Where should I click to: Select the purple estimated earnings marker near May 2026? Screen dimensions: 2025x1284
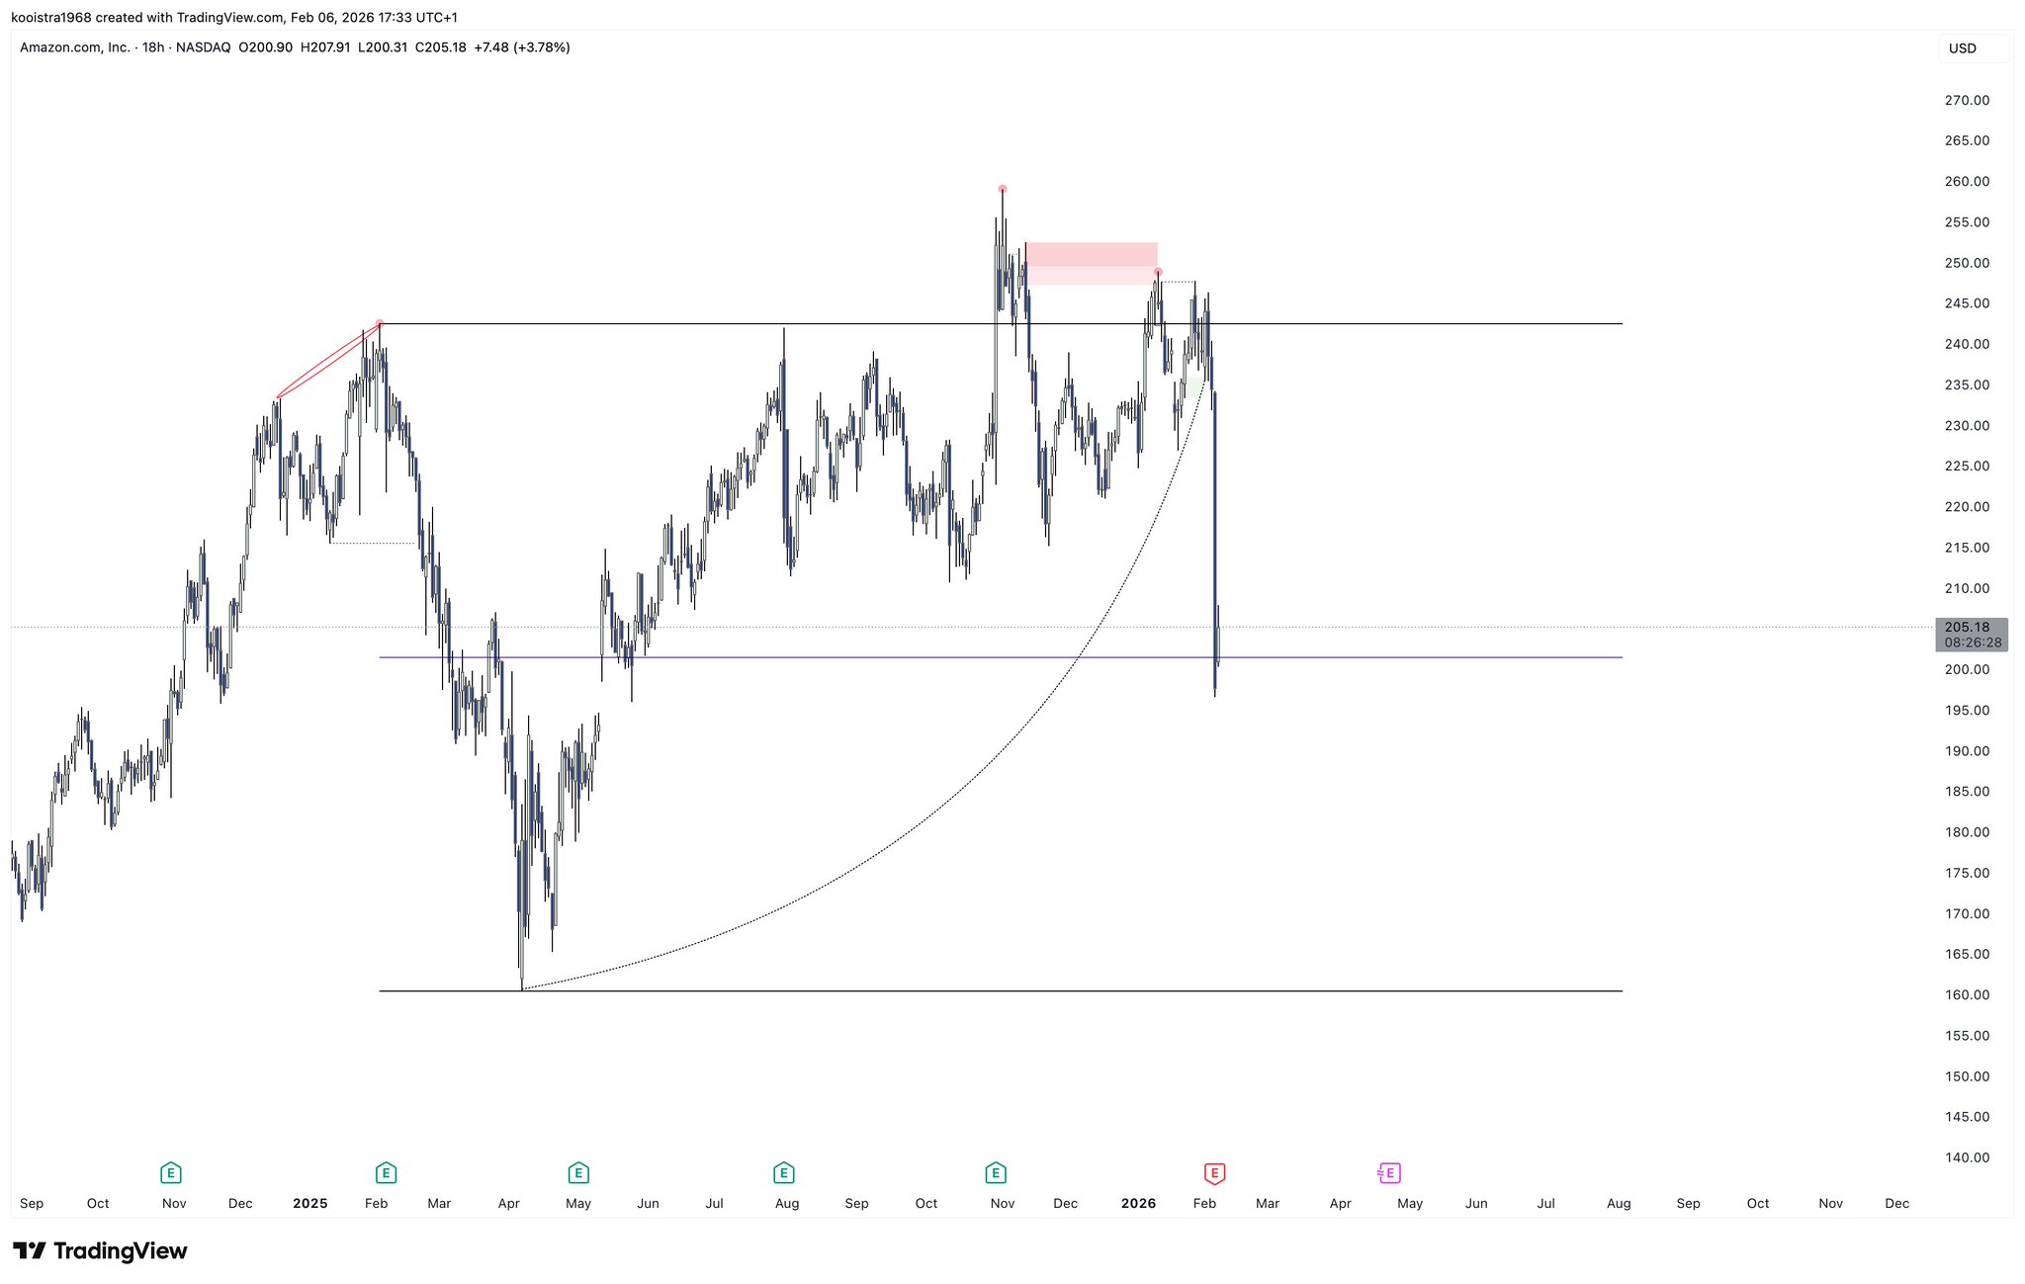[1389, 1173]
